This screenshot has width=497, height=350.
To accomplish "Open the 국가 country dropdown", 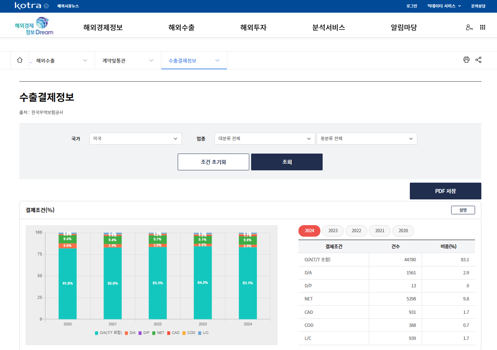I will click(x=135, y=139).
